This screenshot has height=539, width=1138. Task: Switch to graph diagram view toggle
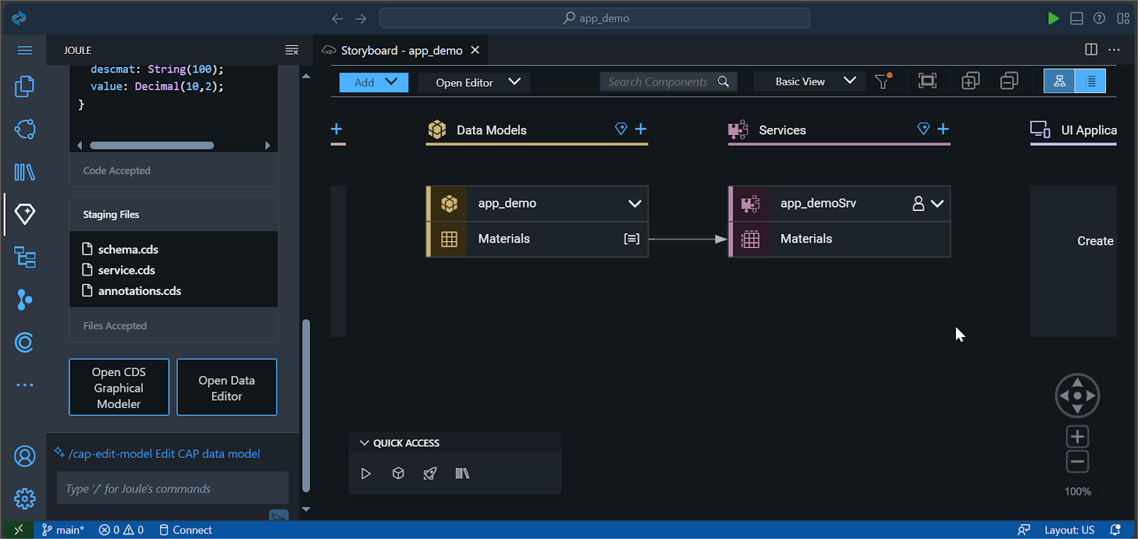[1059, 81]
